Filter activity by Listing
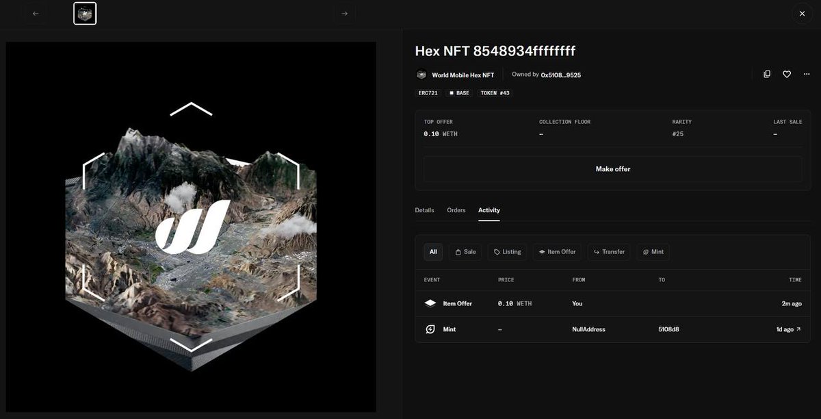Image resolution: width=821 pixels, height=419 pixels. [507, 252]
